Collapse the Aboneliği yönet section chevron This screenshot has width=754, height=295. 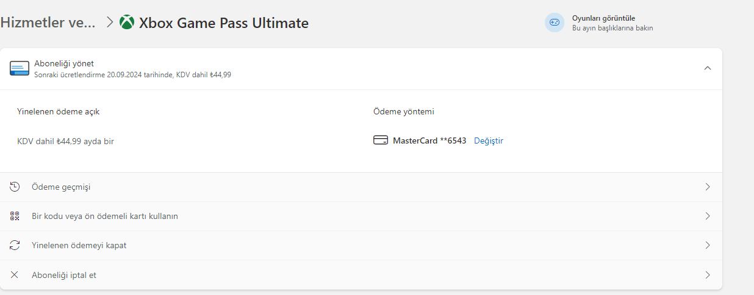708,68
